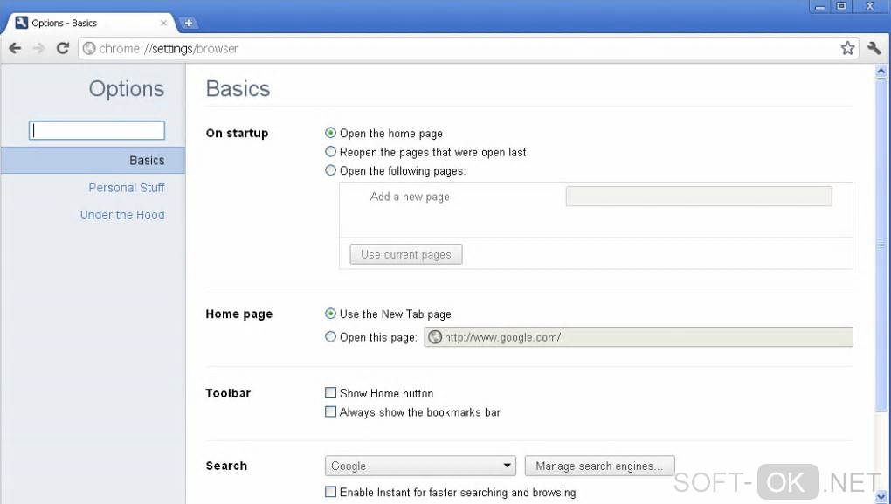Click the options search text field
This screenshot has width=891, height=504.
[97, 130]
